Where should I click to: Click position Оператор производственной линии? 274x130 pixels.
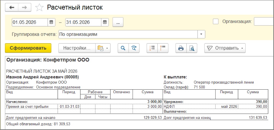point(224,82)
